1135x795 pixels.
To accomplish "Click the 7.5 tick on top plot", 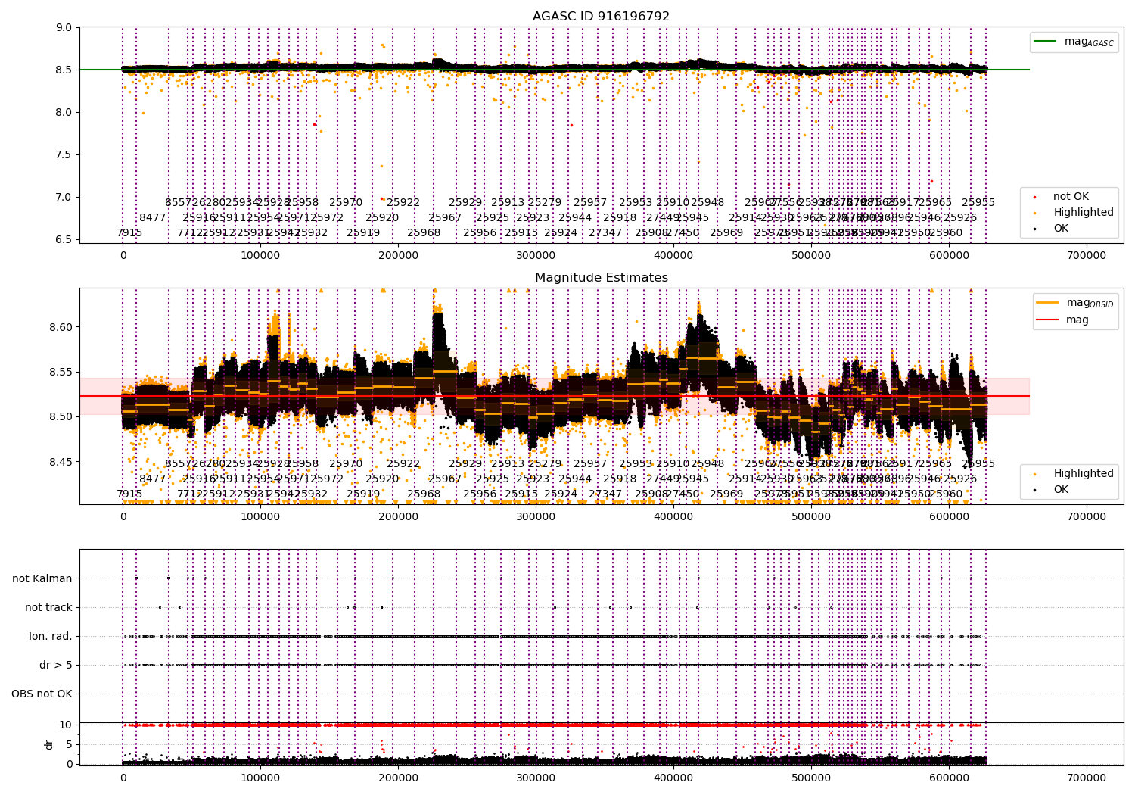I will (x=64, y=155).
